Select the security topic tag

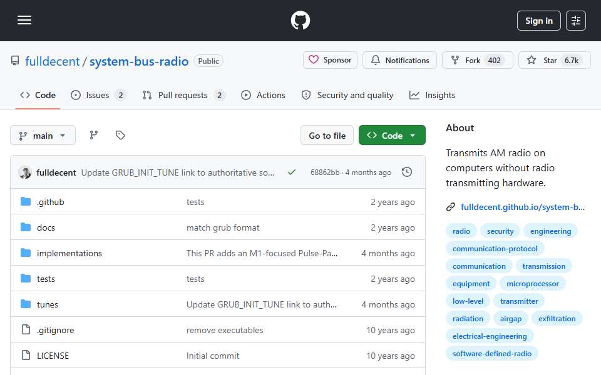pos(500,231)
